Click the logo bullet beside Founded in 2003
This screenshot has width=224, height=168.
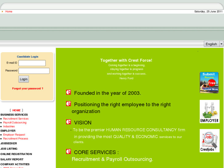click(x=68, y=92)
